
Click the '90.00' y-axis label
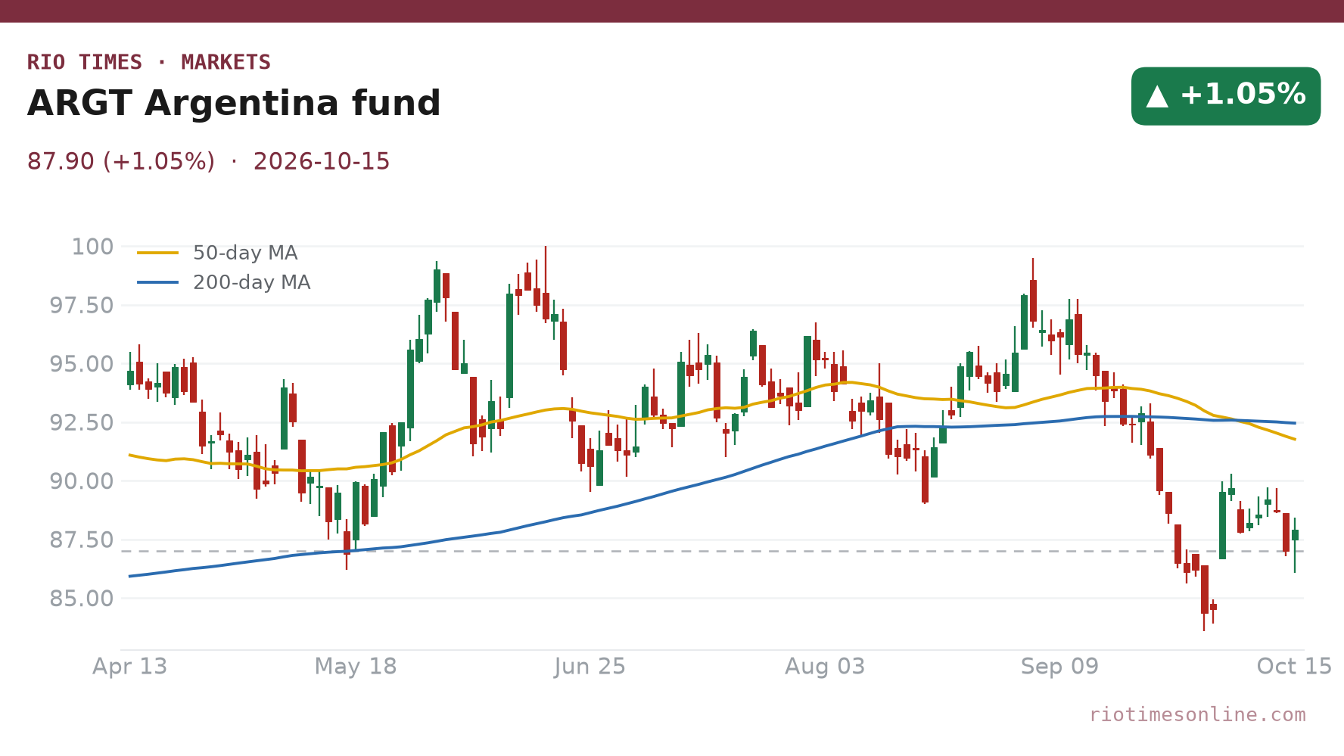[x=82, y=481]
